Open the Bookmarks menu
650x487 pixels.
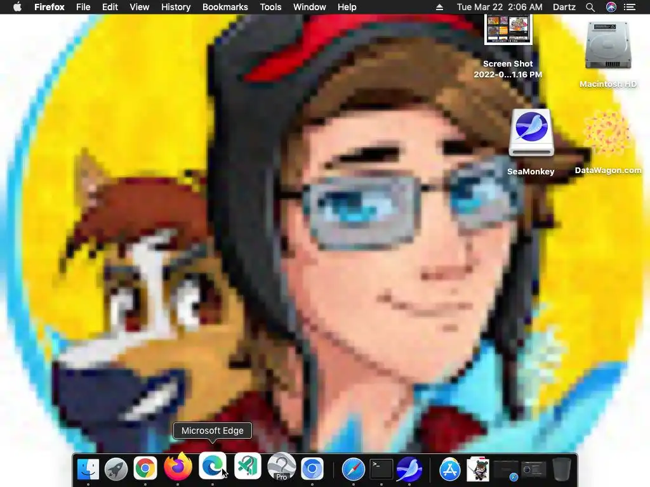225,7
